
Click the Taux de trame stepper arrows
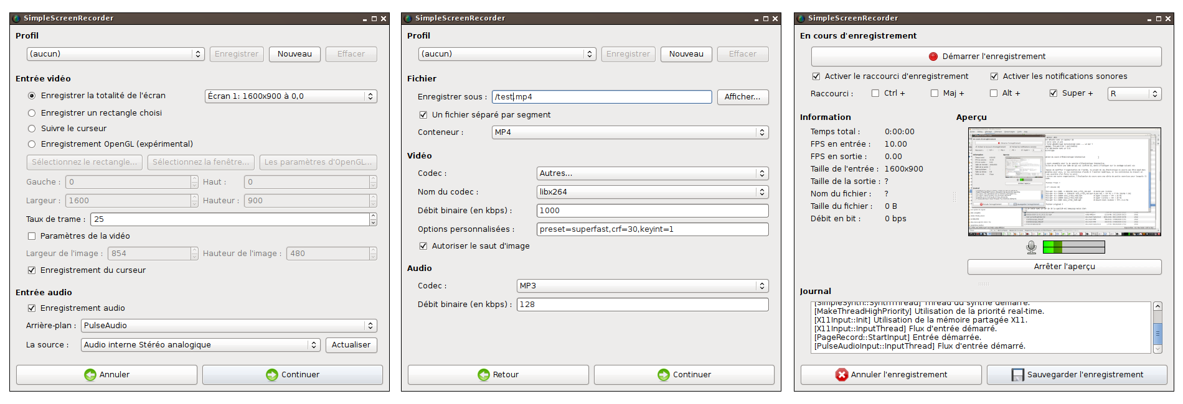tap(373, 219)
